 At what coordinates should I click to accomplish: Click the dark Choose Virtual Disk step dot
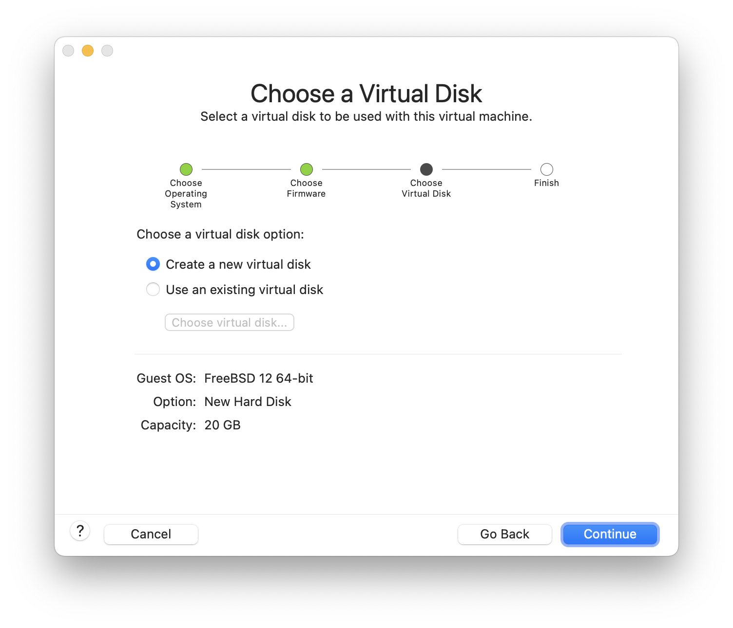(426, 169)
